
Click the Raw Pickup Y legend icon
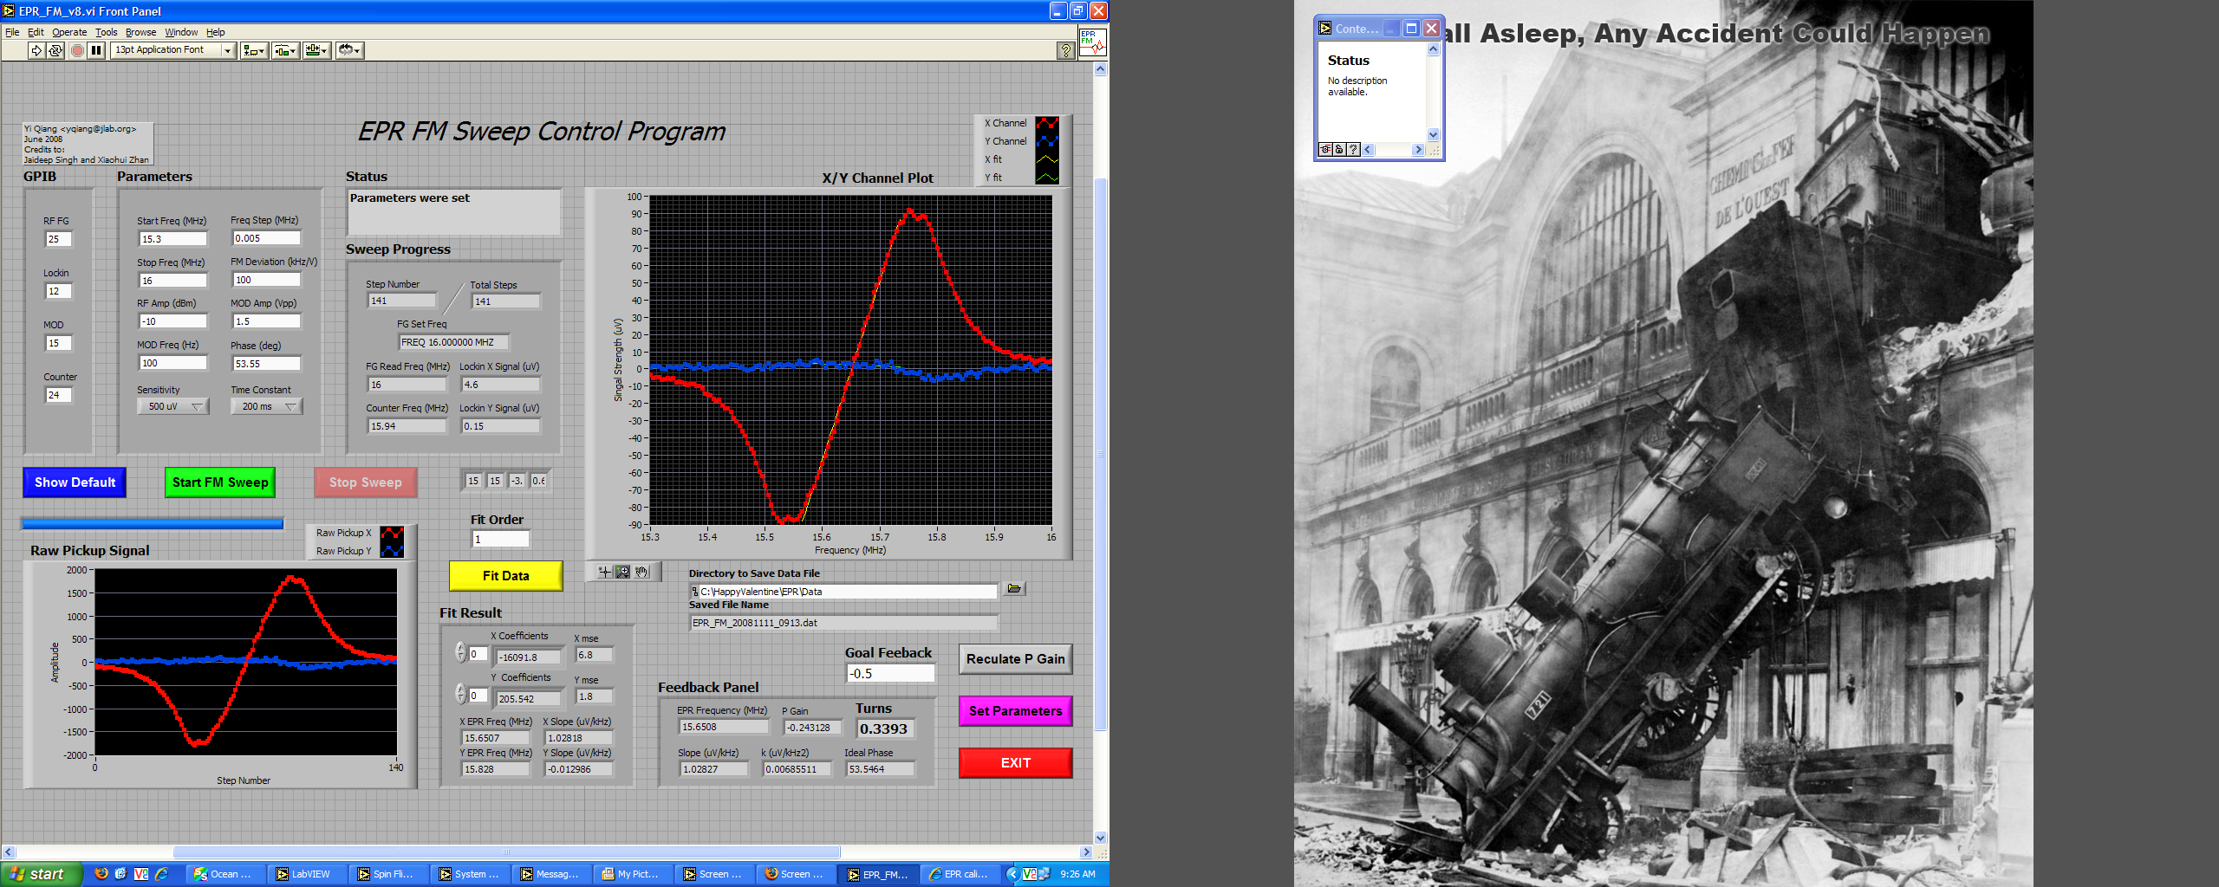tap(392, 551)
